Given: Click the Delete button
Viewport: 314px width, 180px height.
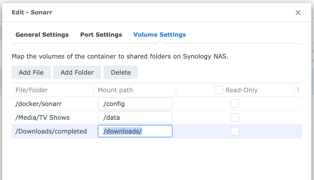Looking at the screenshot, I should (121, 72).
